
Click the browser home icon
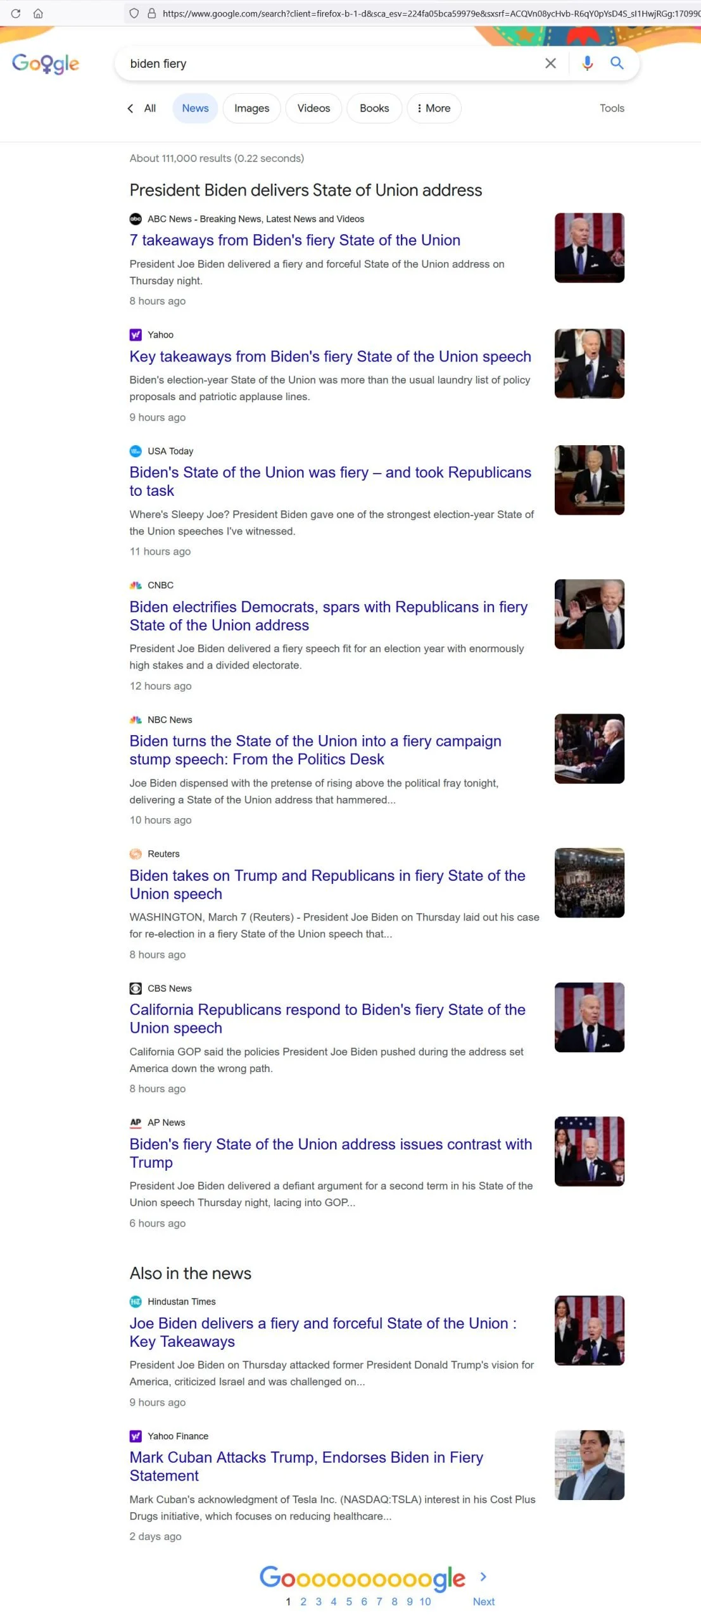[x=38, y=13]
